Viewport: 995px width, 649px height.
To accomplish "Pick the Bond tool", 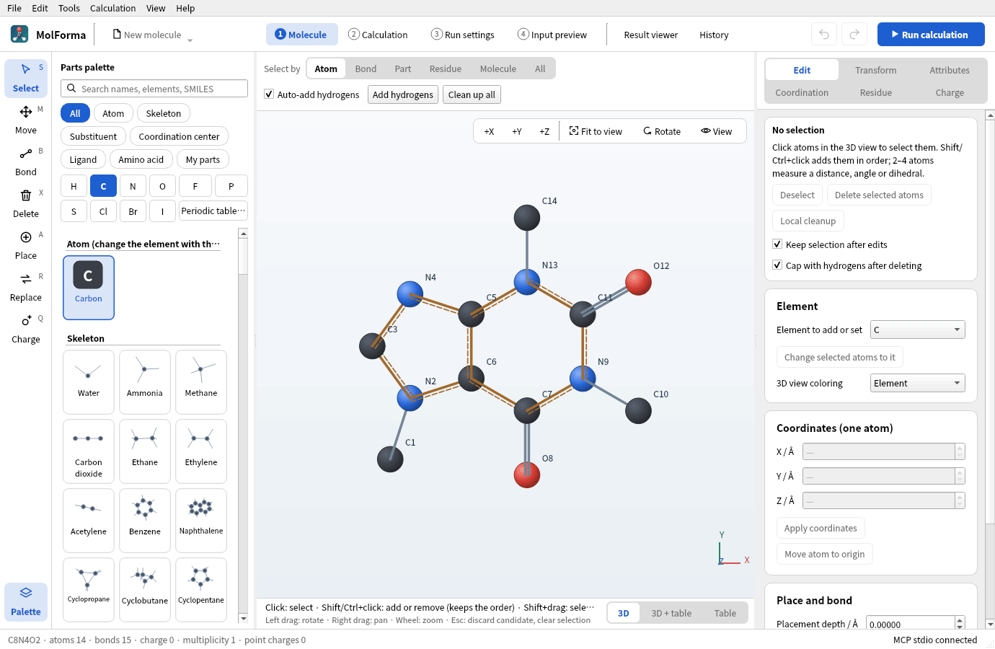I will pyautogui.click(x=26, y=162).
